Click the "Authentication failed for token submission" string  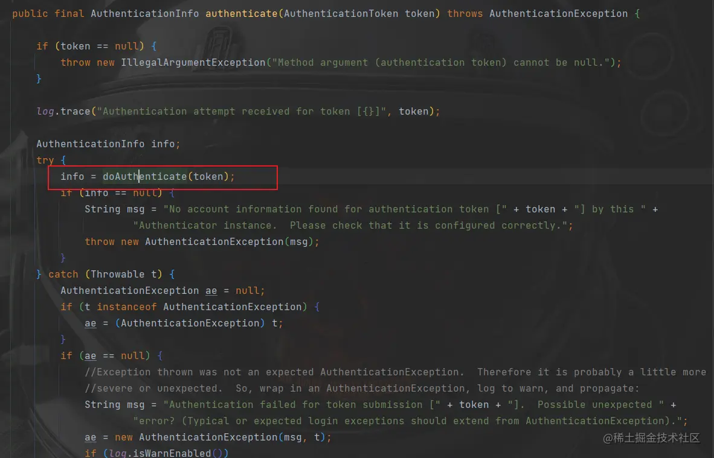(303, 405)
